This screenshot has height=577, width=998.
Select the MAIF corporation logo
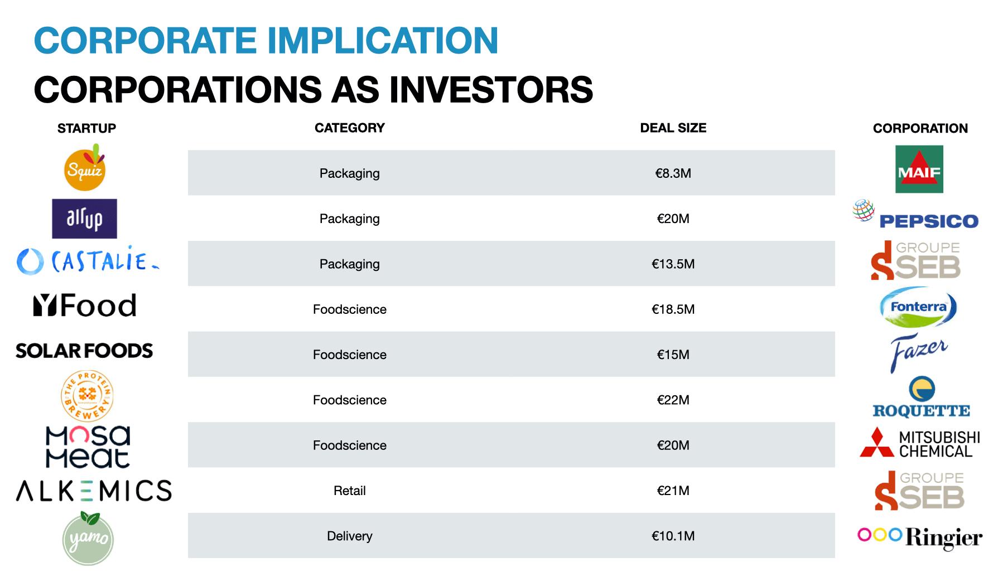pos(919,169)
